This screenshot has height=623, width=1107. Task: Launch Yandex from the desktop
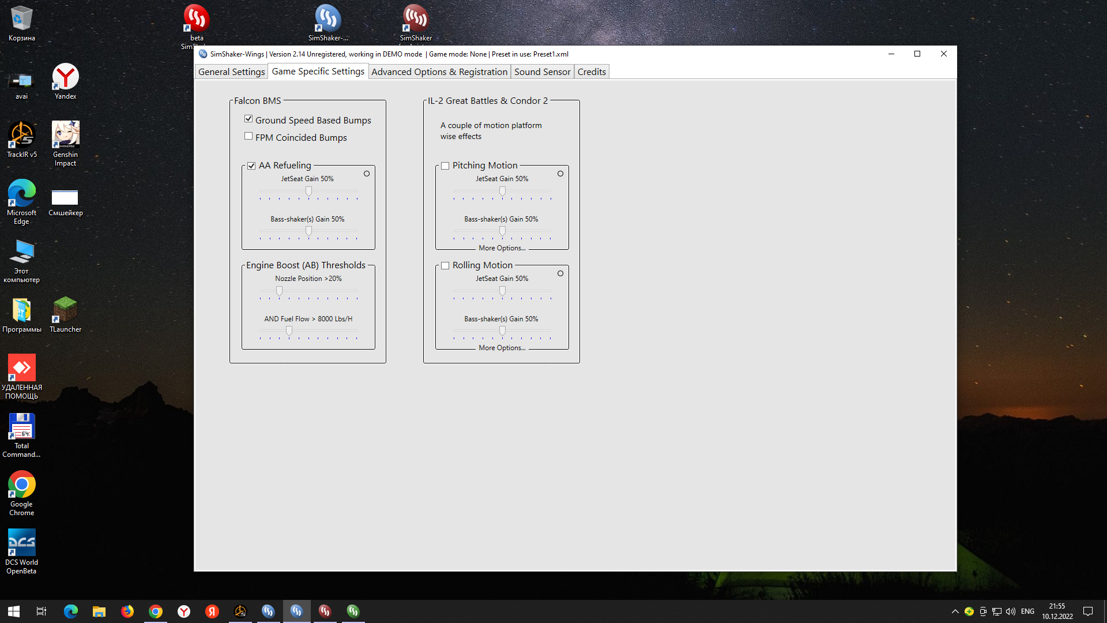66,81
